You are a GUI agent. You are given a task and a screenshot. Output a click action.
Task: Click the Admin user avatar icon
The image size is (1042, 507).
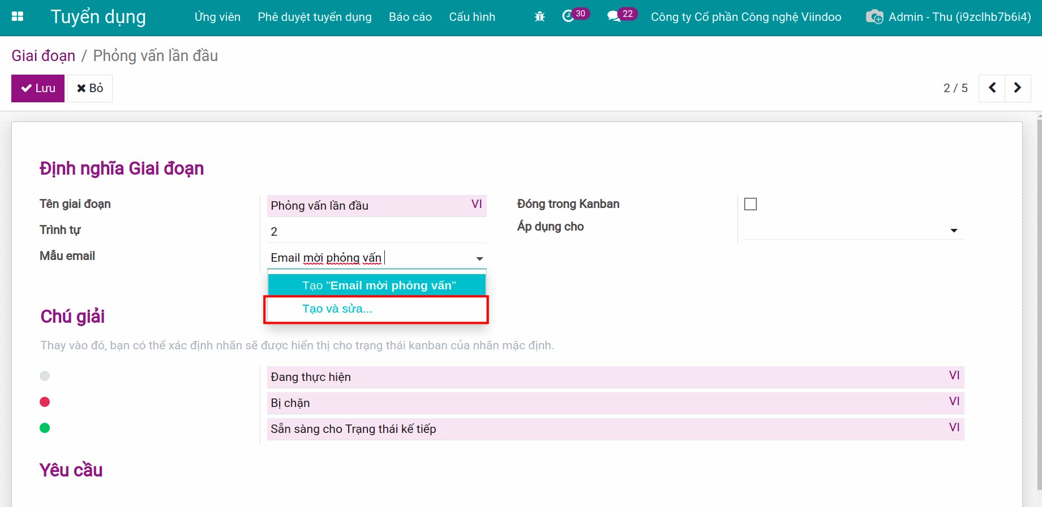874,17
